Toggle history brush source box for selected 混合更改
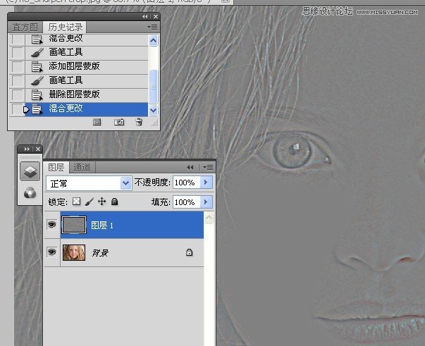 pyautogui.click(x=18, y=109)
